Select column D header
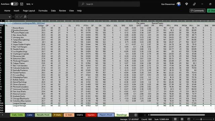The height and width of the screenshot is (121, 215). click(42, 21)
